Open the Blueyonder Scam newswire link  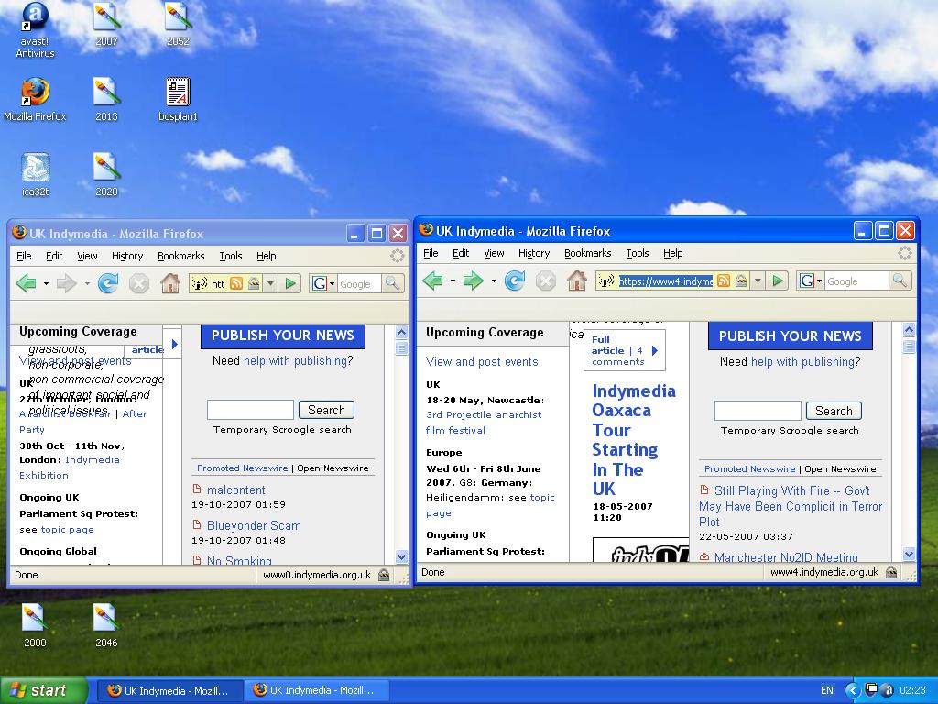click(254, 525)
